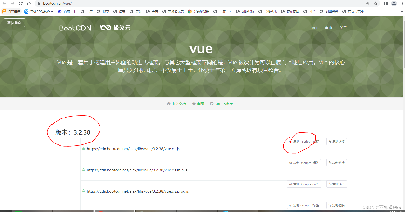
Task: Copy link for vue.cjs.js
Action: 336,142
